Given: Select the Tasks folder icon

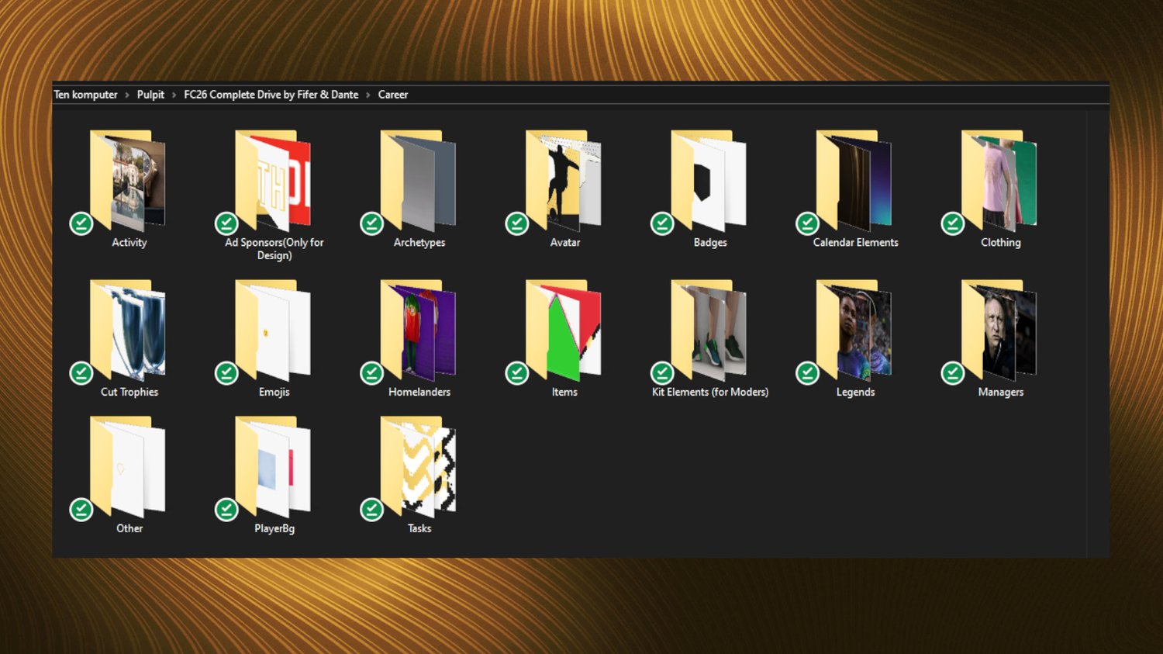Looking at the screenshot, I should 419,468.
